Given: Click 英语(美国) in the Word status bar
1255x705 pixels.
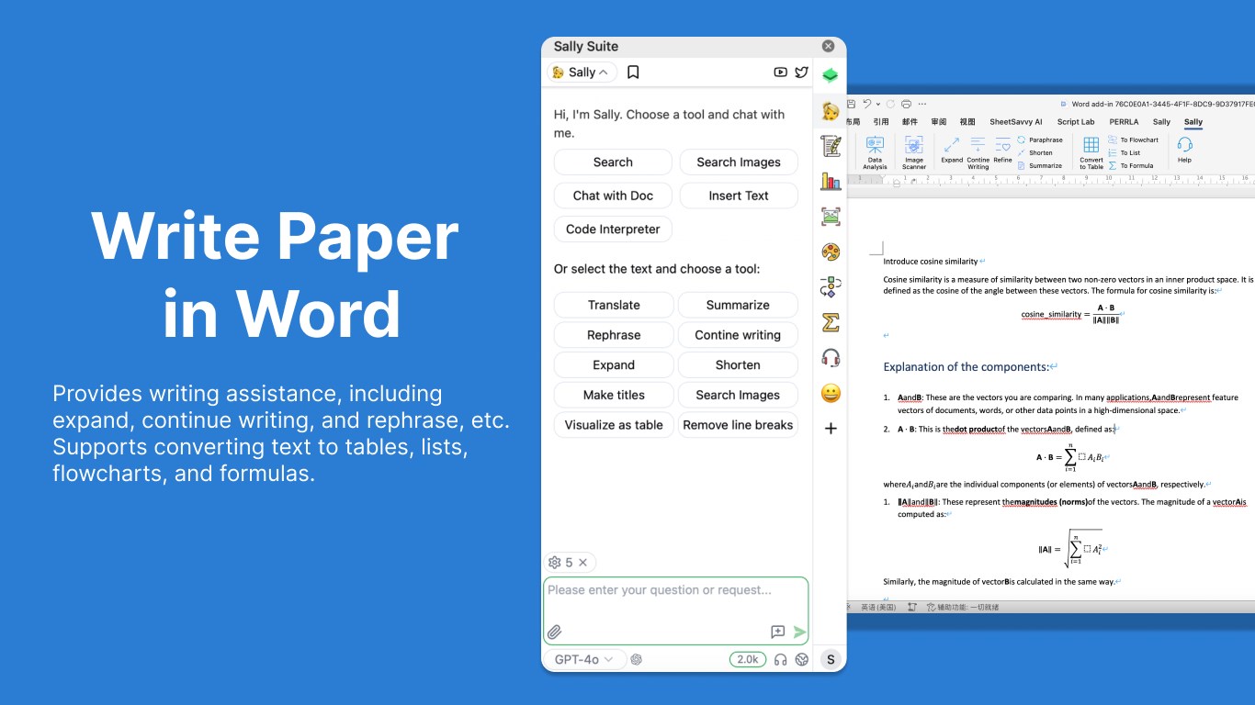Looking at the screenshot, I should pyautogui.click(x=877, y=608).
